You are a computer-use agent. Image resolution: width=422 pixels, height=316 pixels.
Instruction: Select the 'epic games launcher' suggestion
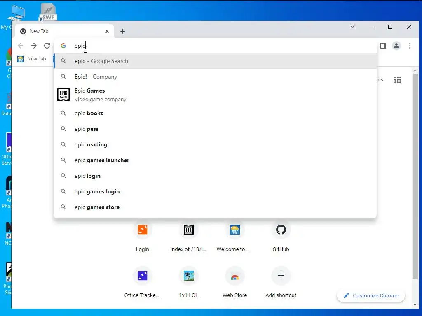[x=215, y=160]
